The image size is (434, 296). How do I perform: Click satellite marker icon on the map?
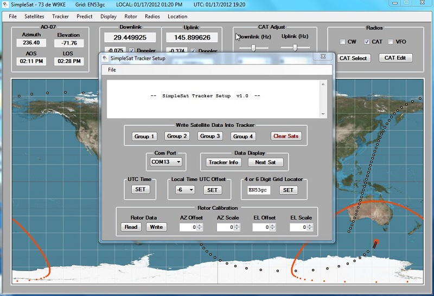(375, 243)
